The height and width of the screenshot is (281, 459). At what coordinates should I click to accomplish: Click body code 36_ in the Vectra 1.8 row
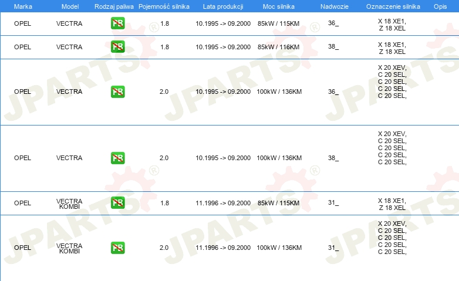[x=333, y=23]
